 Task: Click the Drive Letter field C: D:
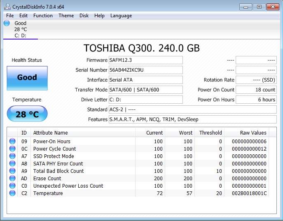click(x=146, y=100)
